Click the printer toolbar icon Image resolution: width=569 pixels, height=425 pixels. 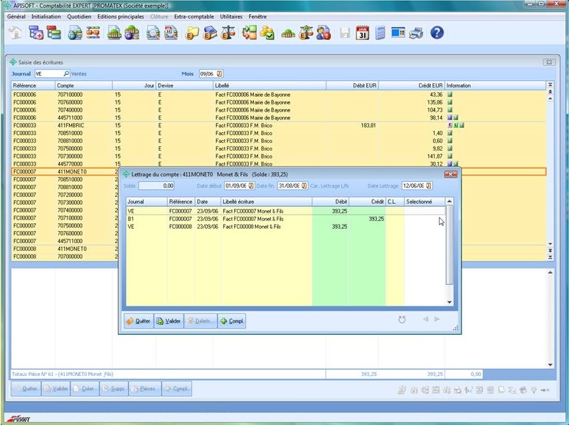pos(416,33)
